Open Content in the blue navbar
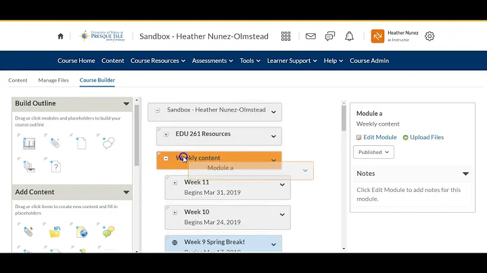This screenshot has height=273, width=487. coord(113,61)
